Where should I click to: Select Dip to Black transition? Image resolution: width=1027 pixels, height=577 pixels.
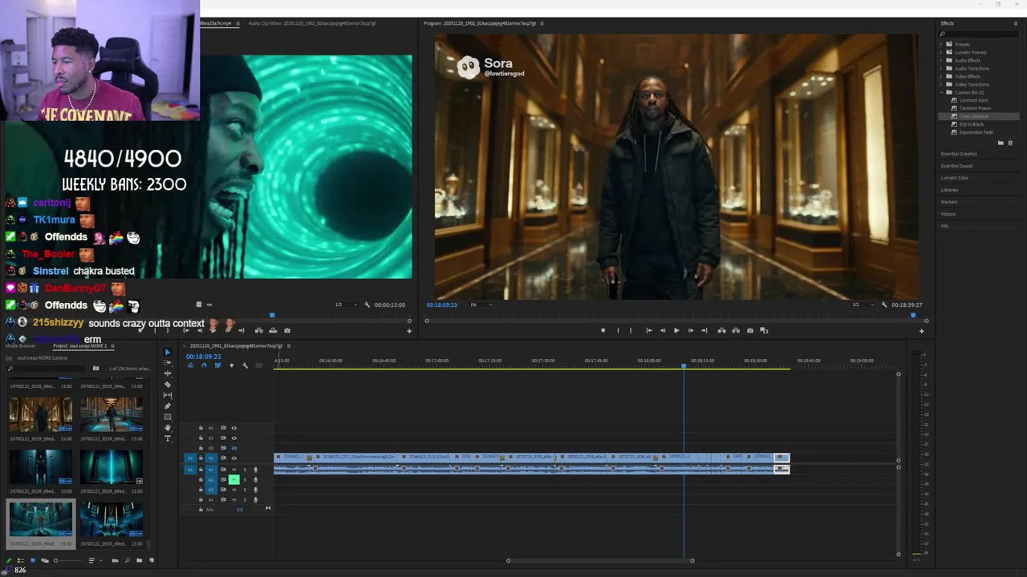972,124
